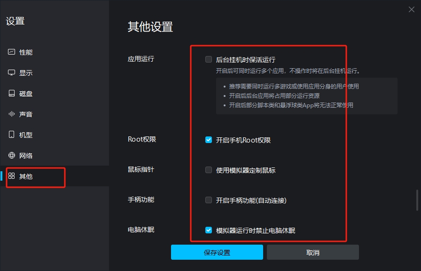Screen dimensions: 421x271
Task: Click the vertical scrollbar thumb
Action: pyautogui.click(x=417, y=200)
